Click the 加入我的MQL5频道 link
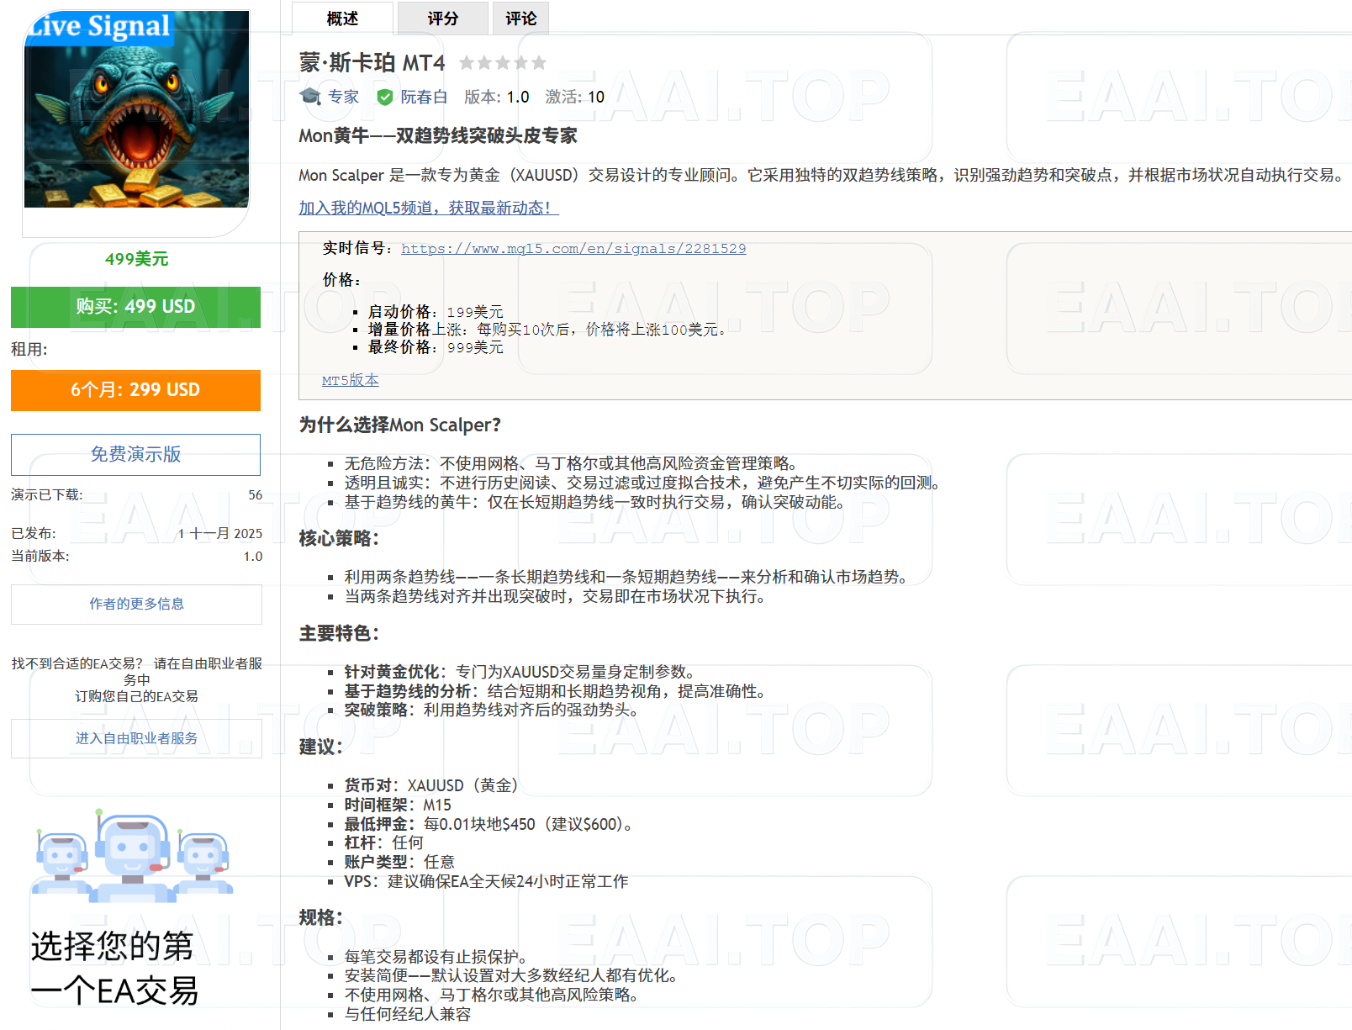 coord(426,208)
